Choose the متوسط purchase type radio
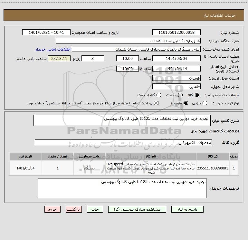Screen dimensions: 248x240 (186, 103)
